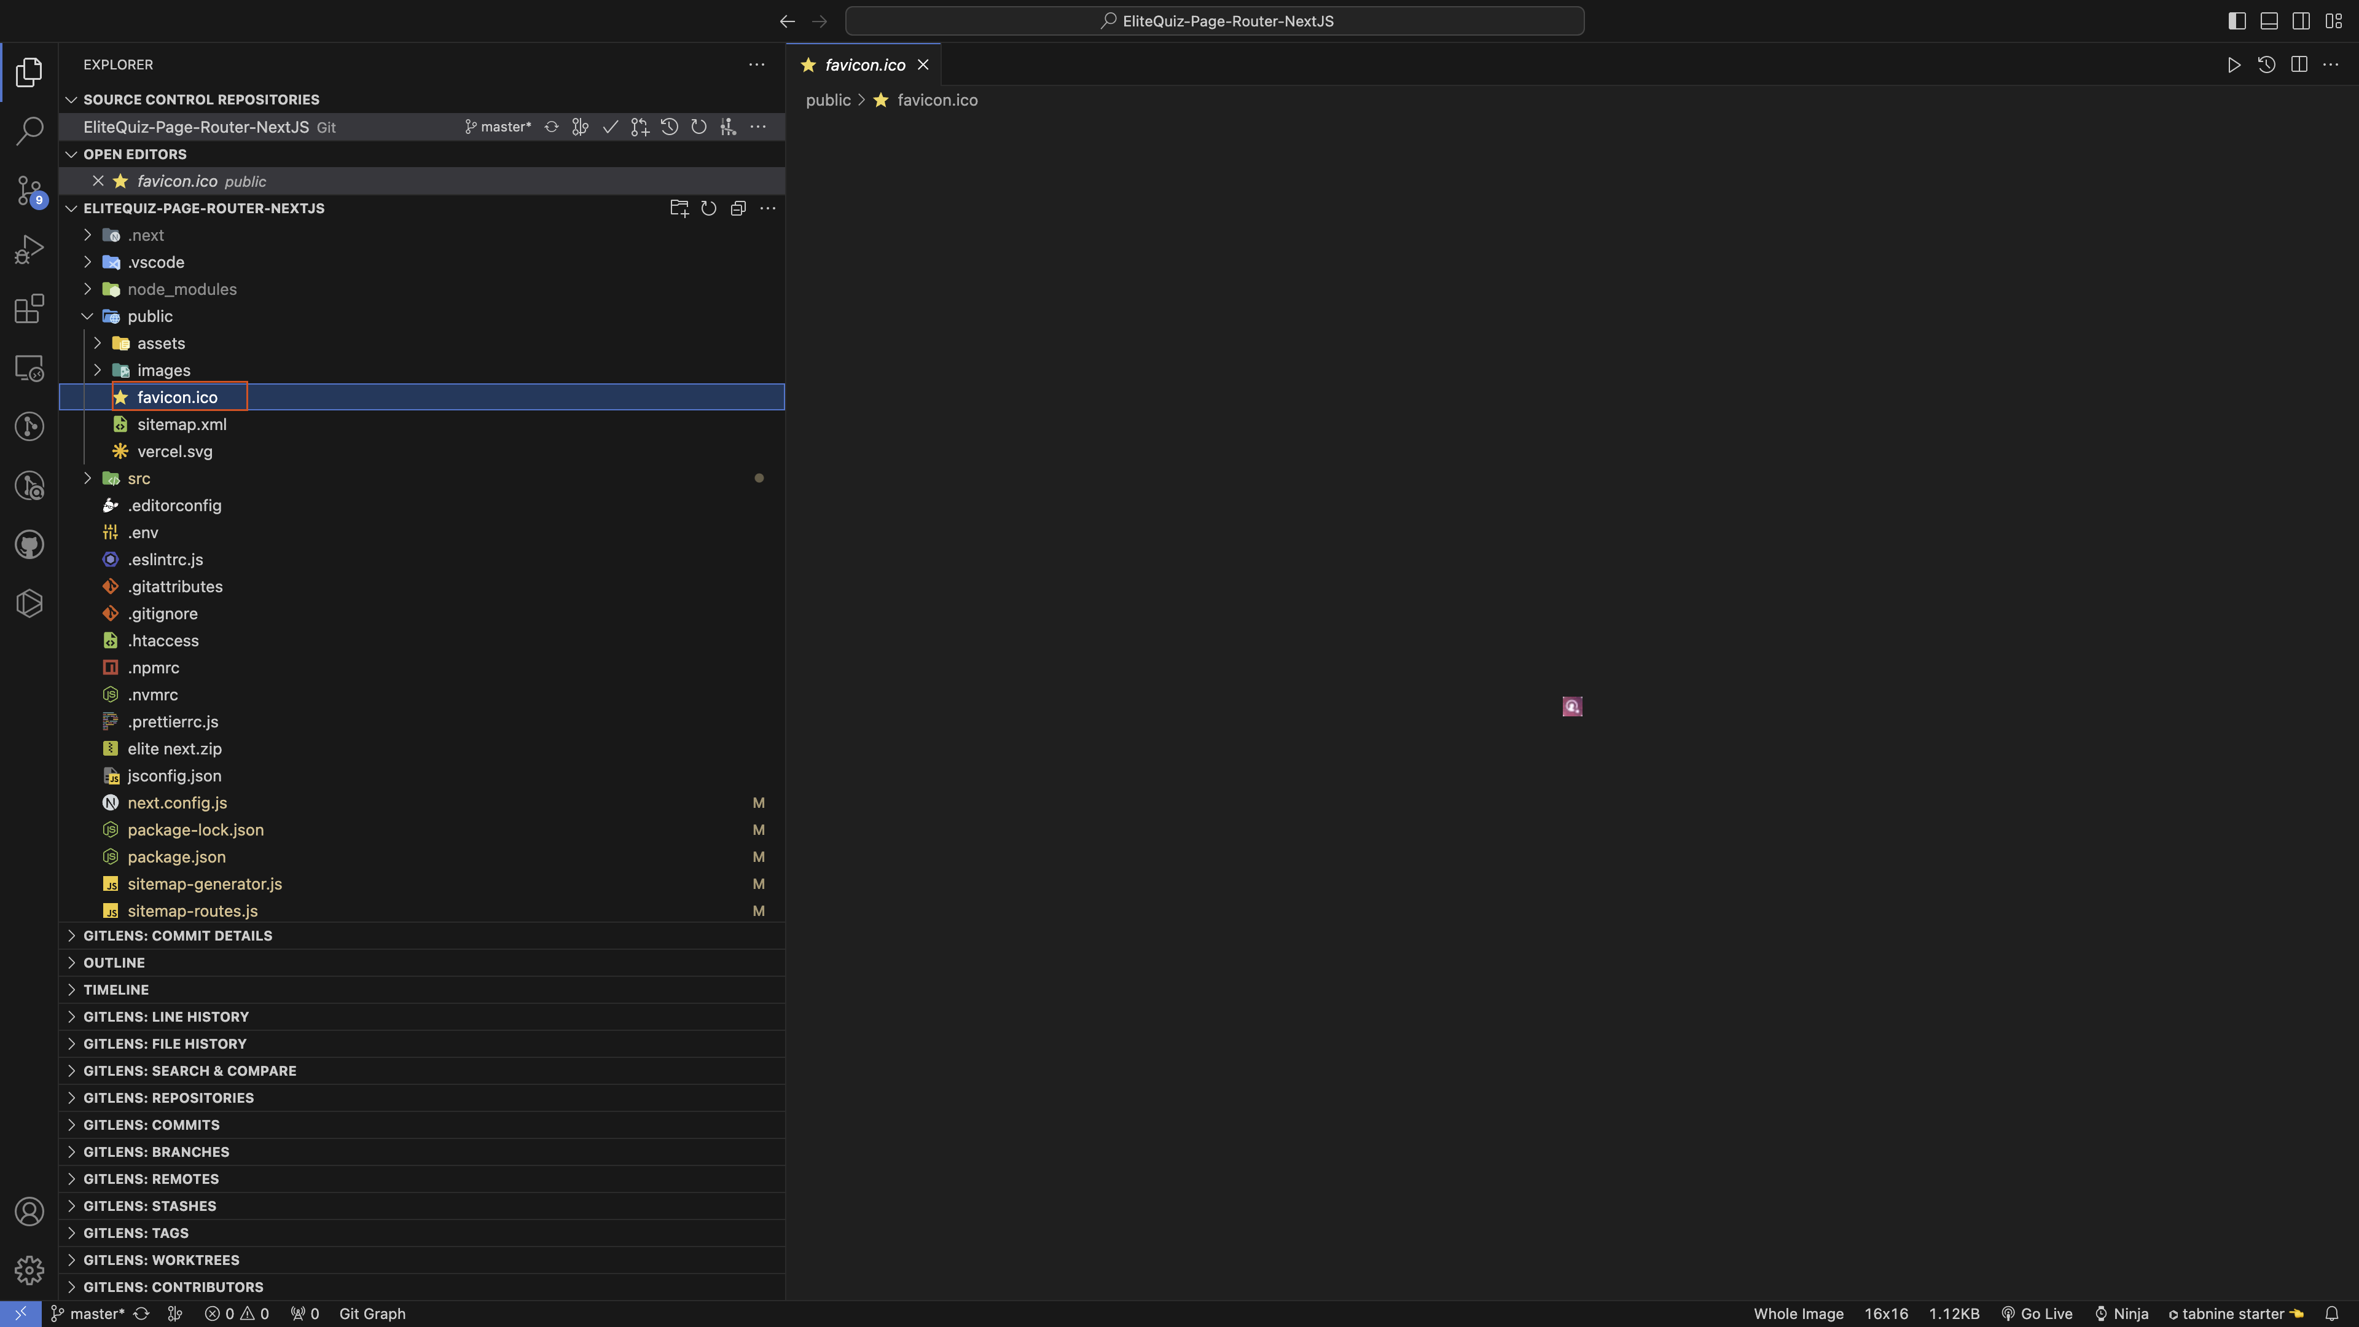Click the command center search field
Viewport: 2359px width, 1327px height.
click(1215, 21)
